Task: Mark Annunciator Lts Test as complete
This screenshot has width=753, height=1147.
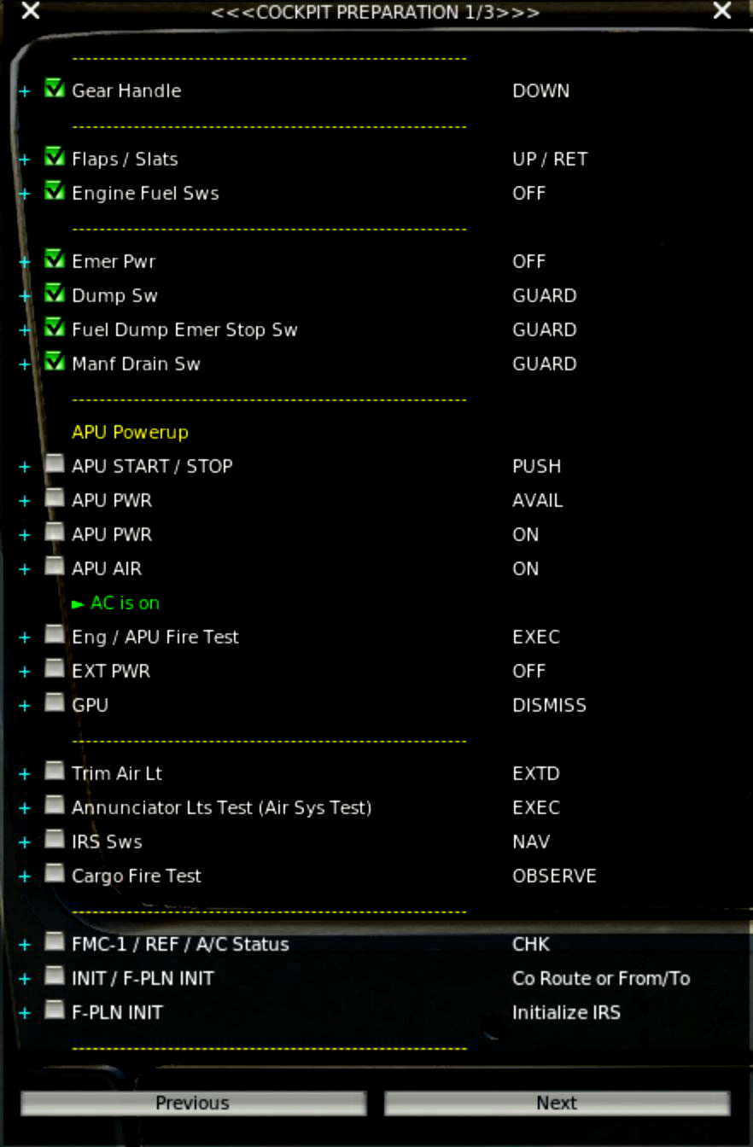Action: coord(54,807)
